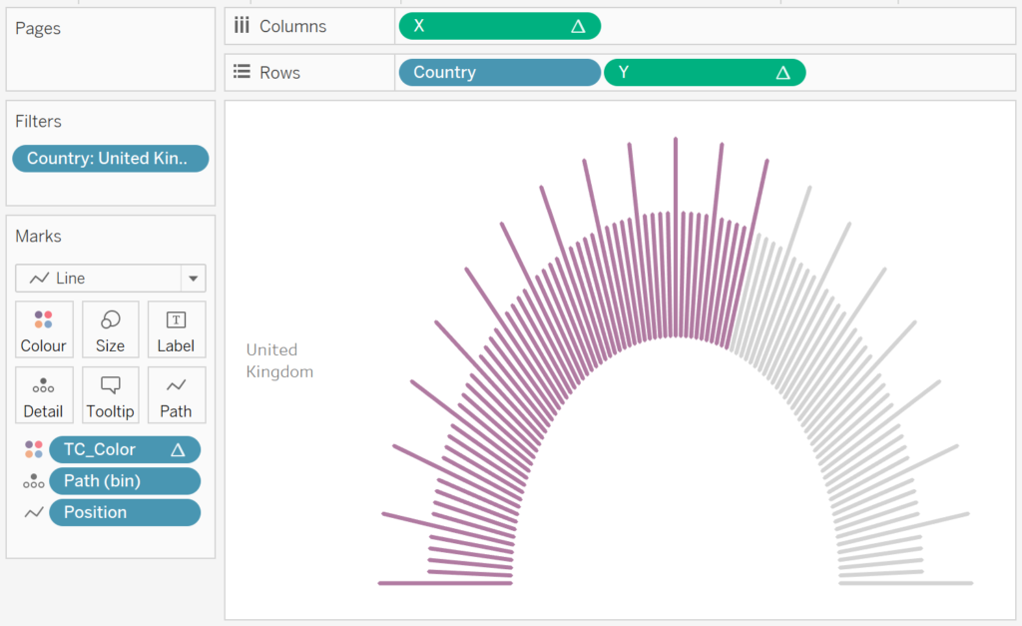Viewport: 1022px width, 626px height.
Task: Click the line icon in mark type selector
Action: pyautogui.click(x=39, y=279)
